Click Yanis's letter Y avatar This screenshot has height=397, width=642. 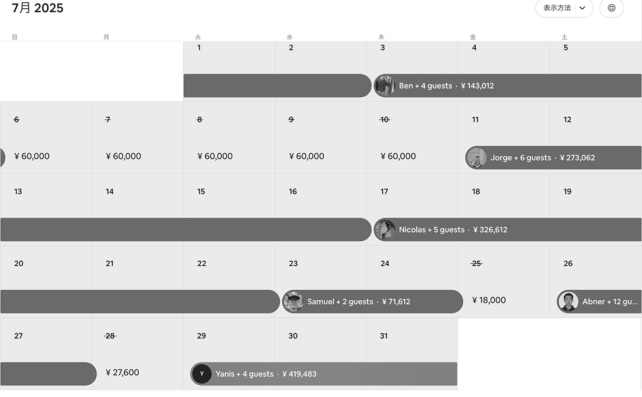pos(201,373)
